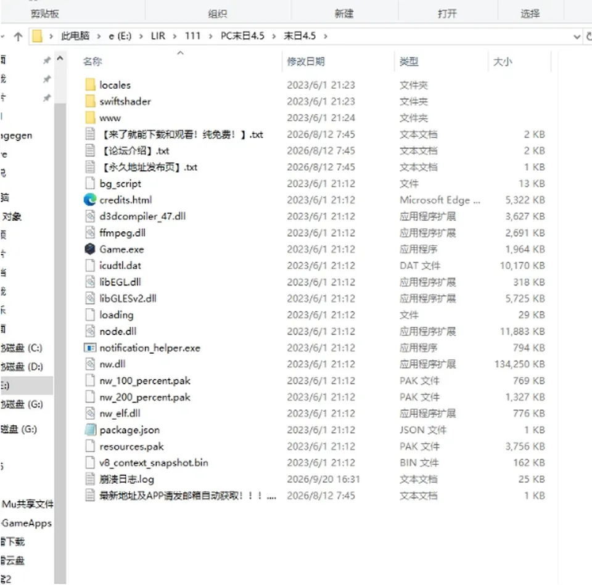This screenshot has width=592, height=585.
Task: Sort files by 大小 column header
Action: pos(503,62)
